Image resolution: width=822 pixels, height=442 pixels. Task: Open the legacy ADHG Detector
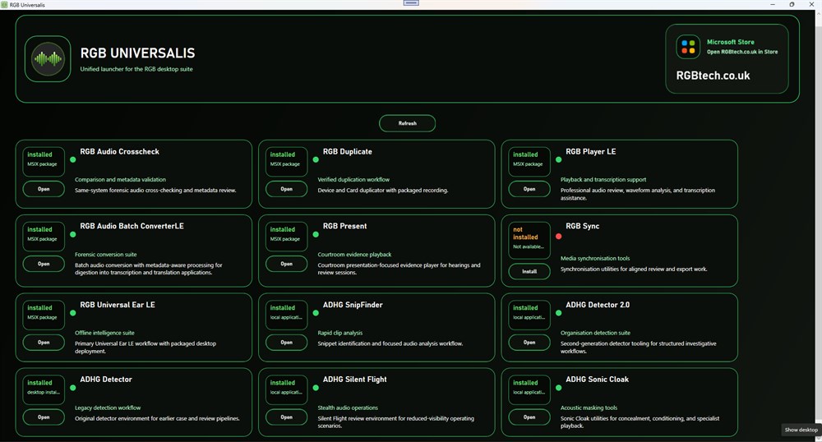(44, 417)
